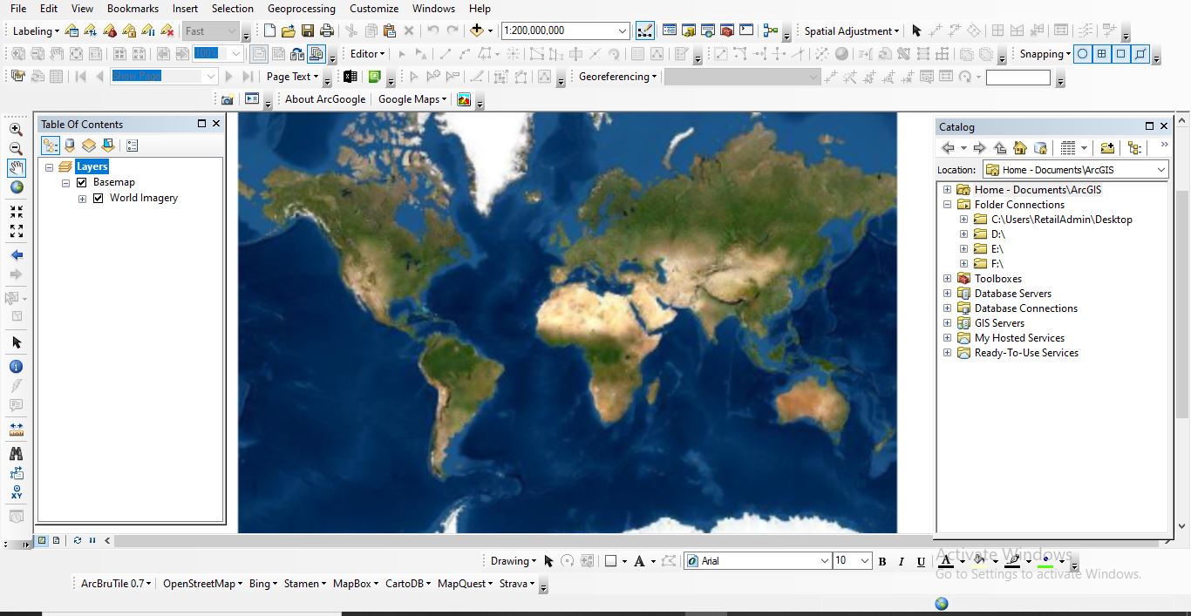Uncheck the World Imagery layer
The width and height of the screenshot is (1191, 616).
(x=99, y=198)
